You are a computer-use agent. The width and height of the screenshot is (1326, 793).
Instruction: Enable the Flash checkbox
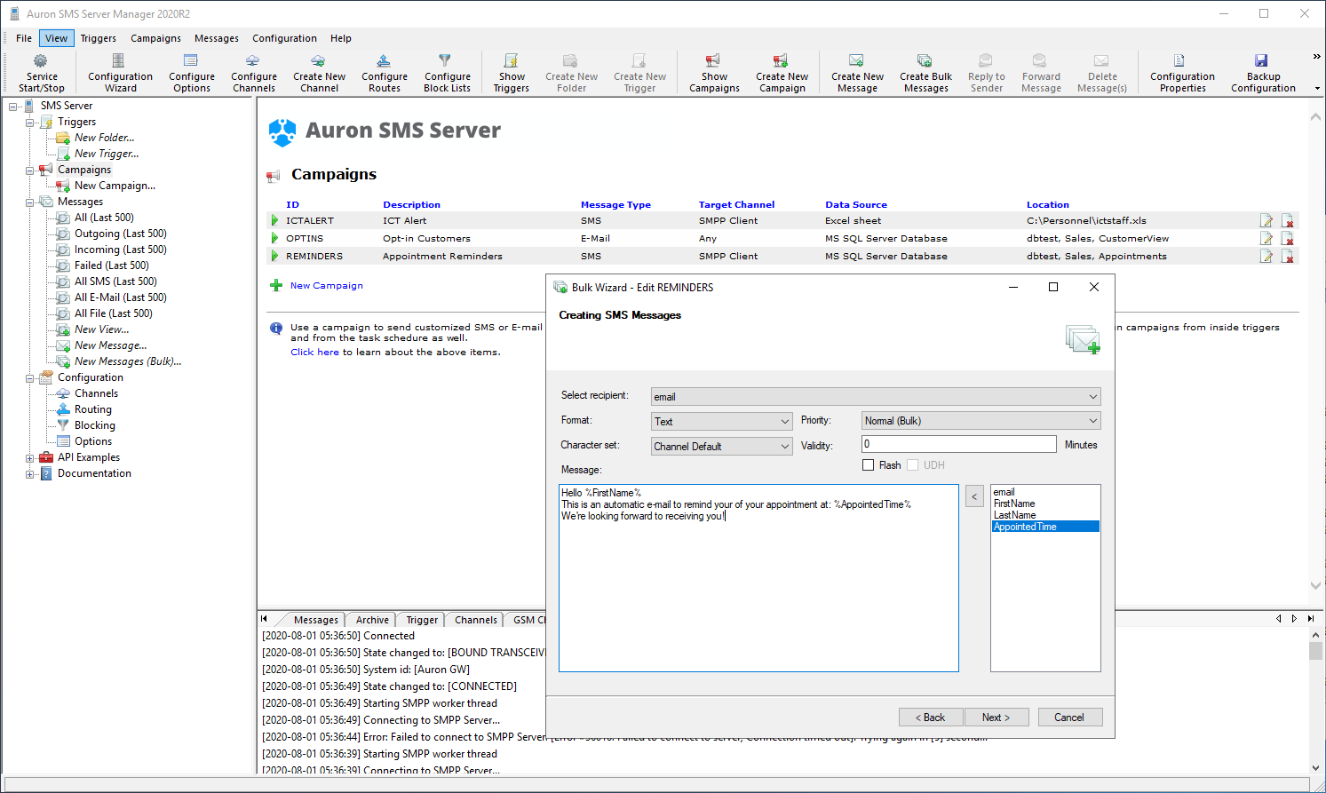coord(869,465)
